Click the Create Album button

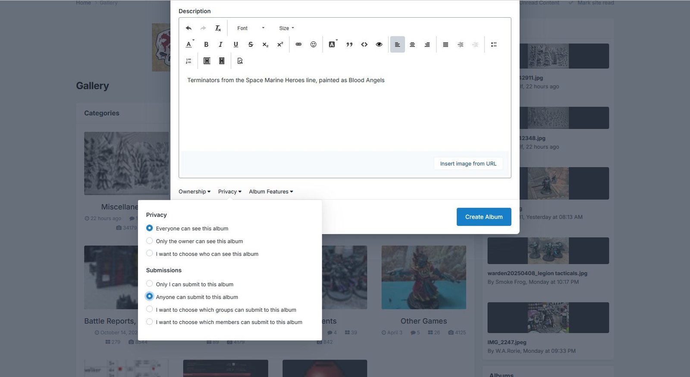pyautogui.click(x=484, y=217)
